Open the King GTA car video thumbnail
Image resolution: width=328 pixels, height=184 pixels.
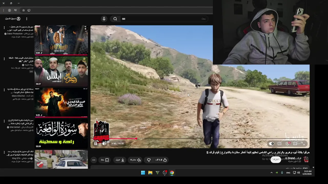pyautogui.click(x=61, y=159)
